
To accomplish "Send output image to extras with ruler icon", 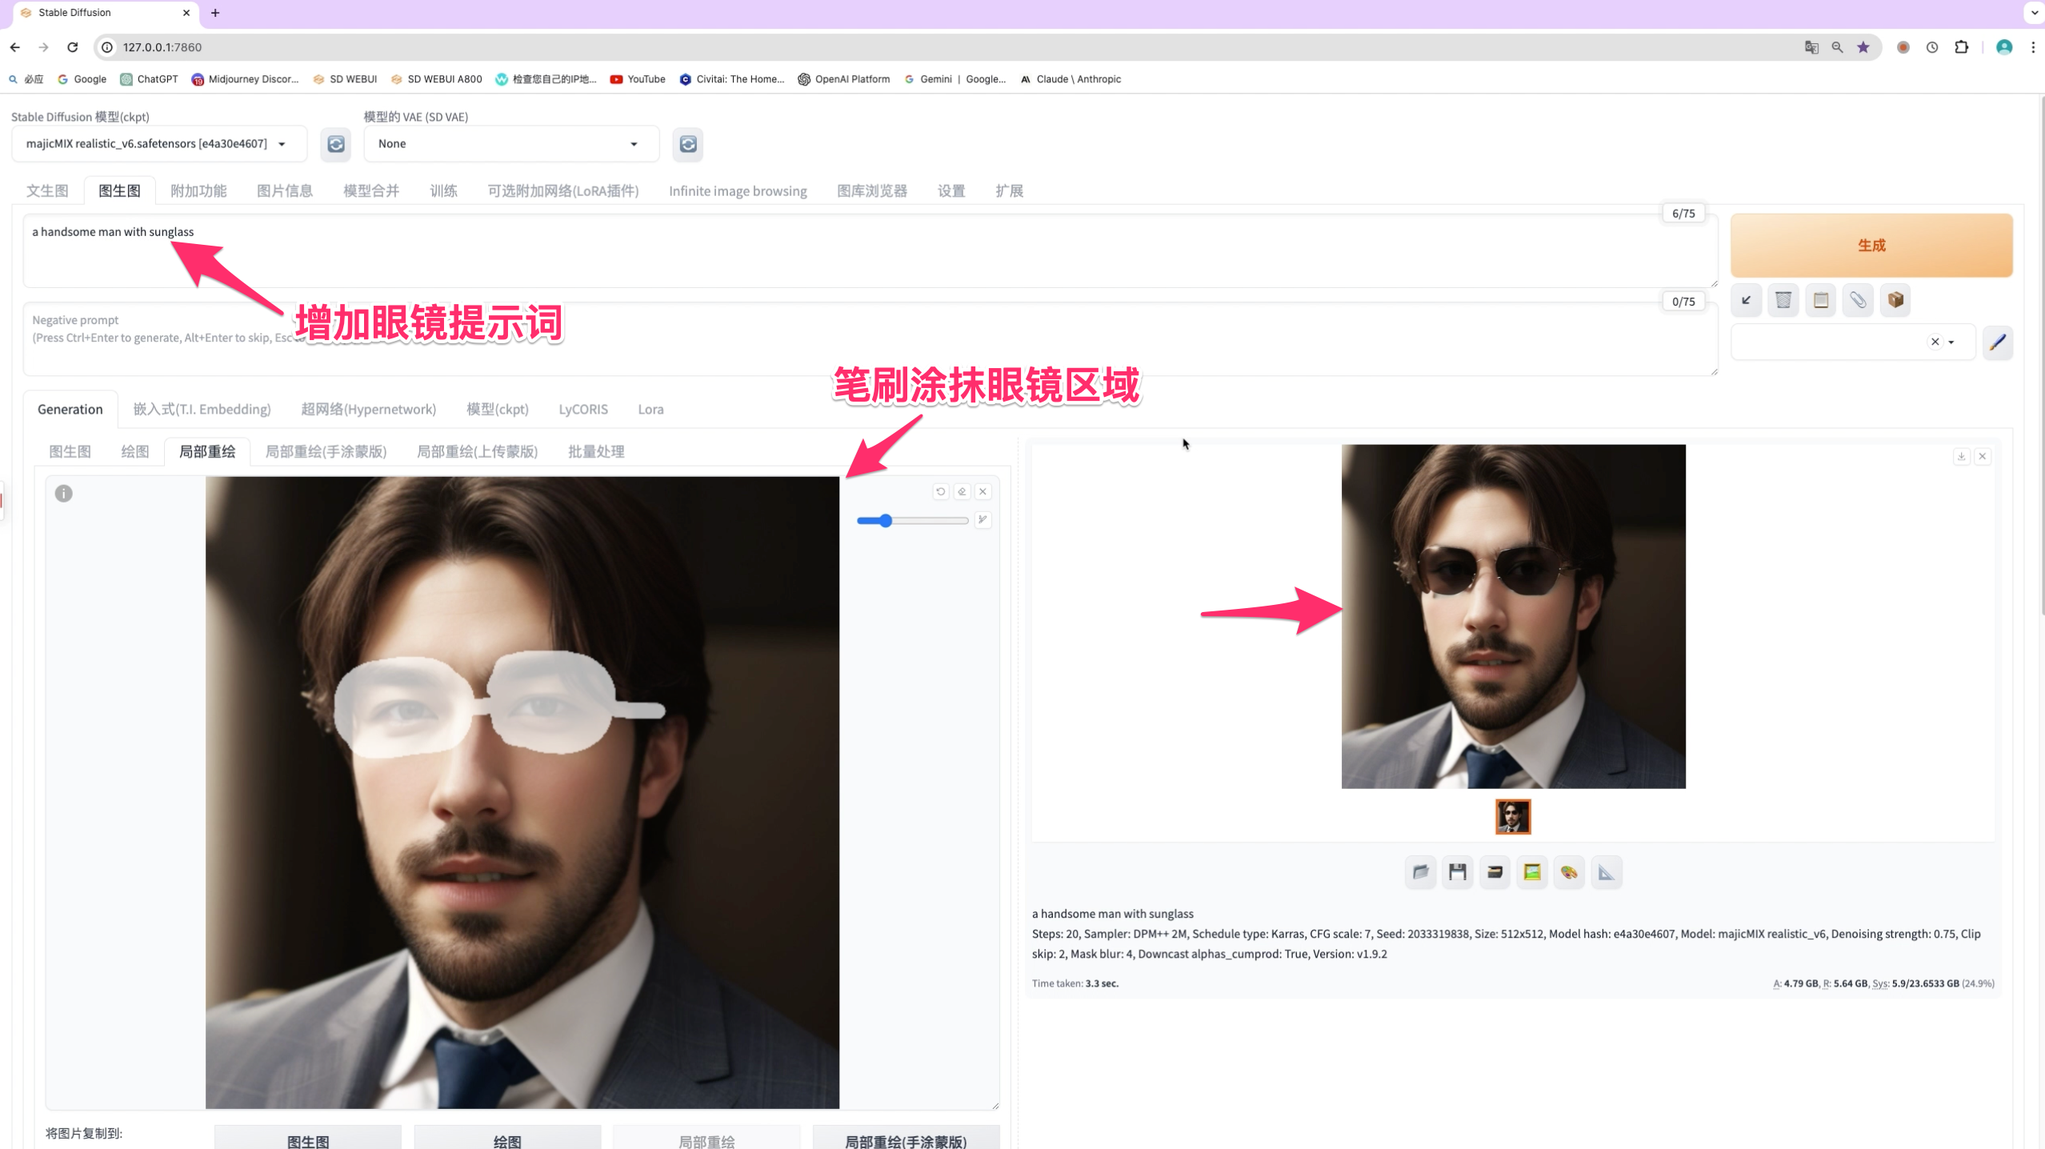I will [x=1607, y=872].
